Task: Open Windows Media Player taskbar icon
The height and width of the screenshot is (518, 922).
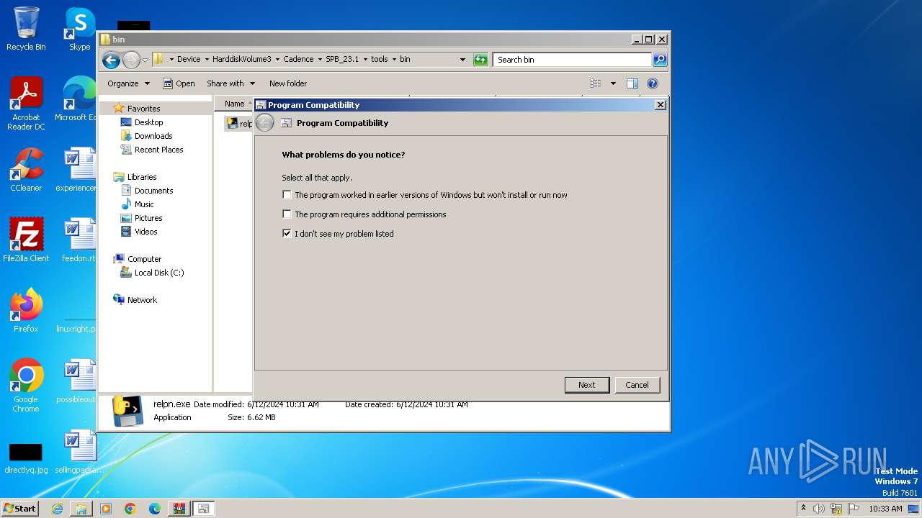Action: click(x=106, y=509)
